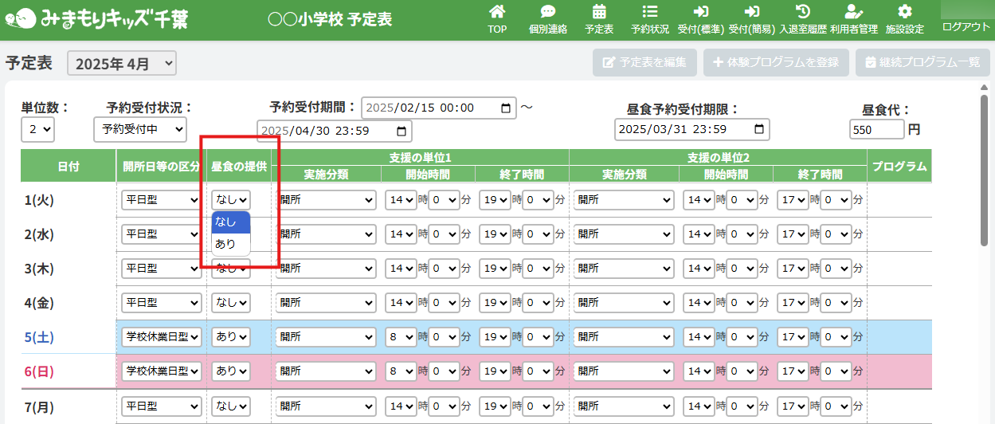The height and width of the screenshot is (424, 995).
Task: Open 予約状況 list icon
Action: (x=650, y=13)
